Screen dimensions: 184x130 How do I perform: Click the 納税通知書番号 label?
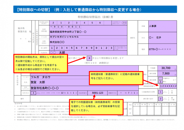coord(149,86)
